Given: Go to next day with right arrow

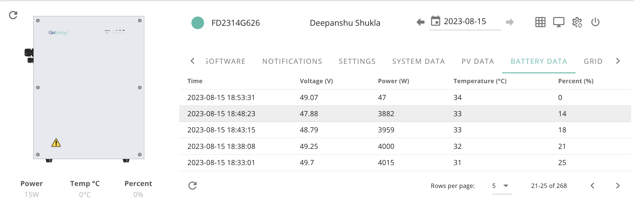Looking at the screenshot, I should pyautogui.click(x=510, y=22).
